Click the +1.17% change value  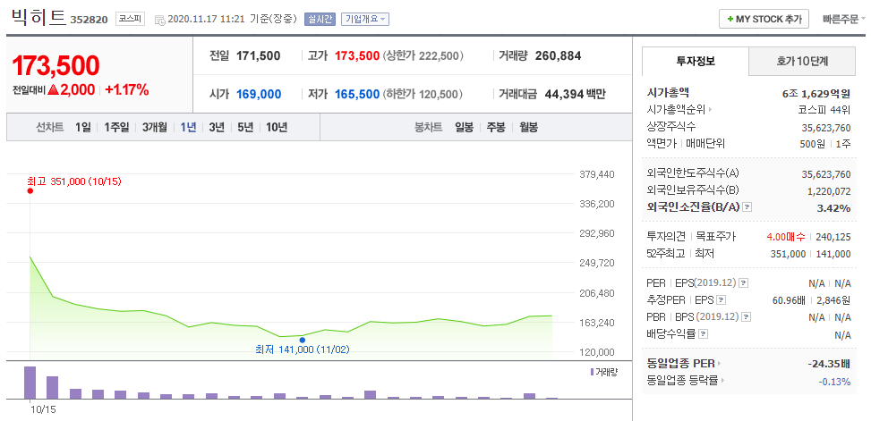click(126, 90)
